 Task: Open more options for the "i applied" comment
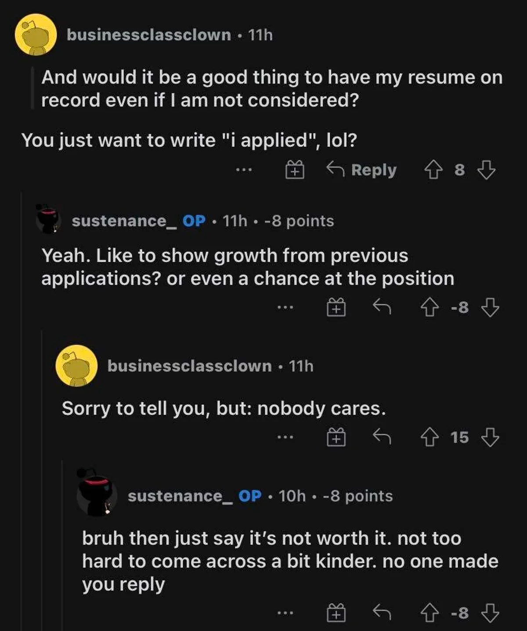[243, 169]
